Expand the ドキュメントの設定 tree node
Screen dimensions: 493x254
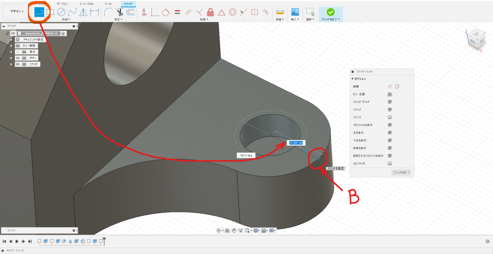pos(12,39)
